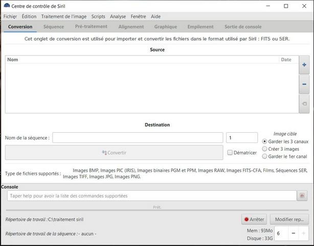The height and width of the screenshot is (246, 314).
Task: Click the minus icon to remove selected file
Action: point(304,84)
